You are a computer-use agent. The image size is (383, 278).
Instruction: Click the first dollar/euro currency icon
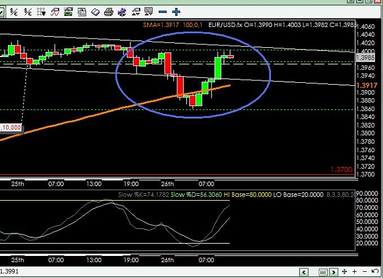click(x=14, y=12)
